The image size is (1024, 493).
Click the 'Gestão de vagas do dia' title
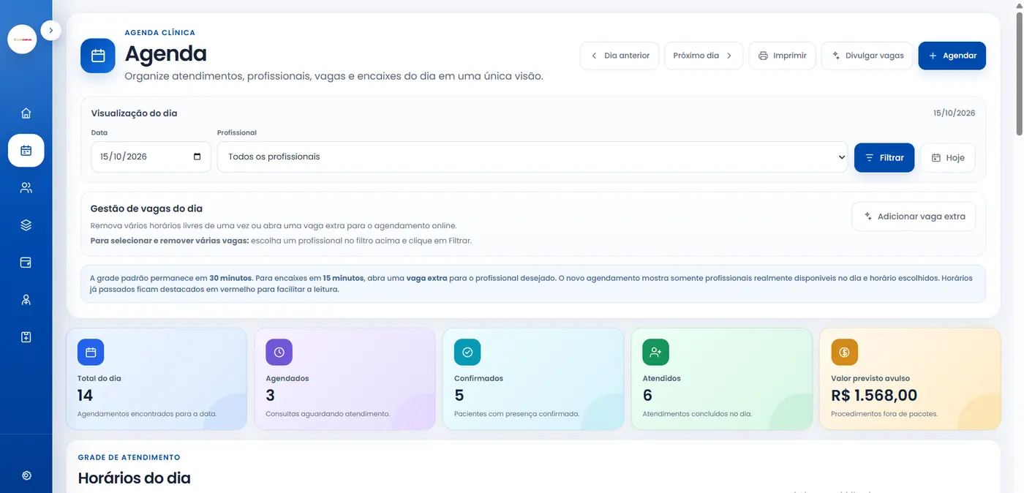click(x=146, y=208)
